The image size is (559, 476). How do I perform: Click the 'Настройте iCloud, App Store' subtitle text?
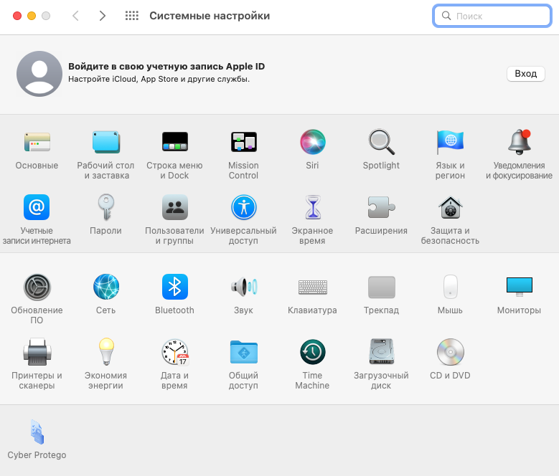pyautogui.click(x=159, y=79)
